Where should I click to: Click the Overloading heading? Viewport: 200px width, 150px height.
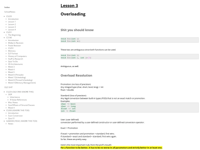click(x=73, y=14)
